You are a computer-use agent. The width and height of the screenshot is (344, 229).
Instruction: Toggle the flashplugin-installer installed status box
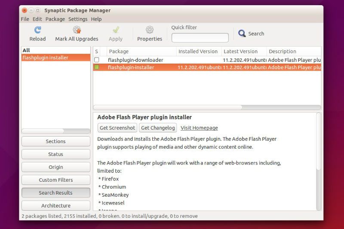[96, 67]
